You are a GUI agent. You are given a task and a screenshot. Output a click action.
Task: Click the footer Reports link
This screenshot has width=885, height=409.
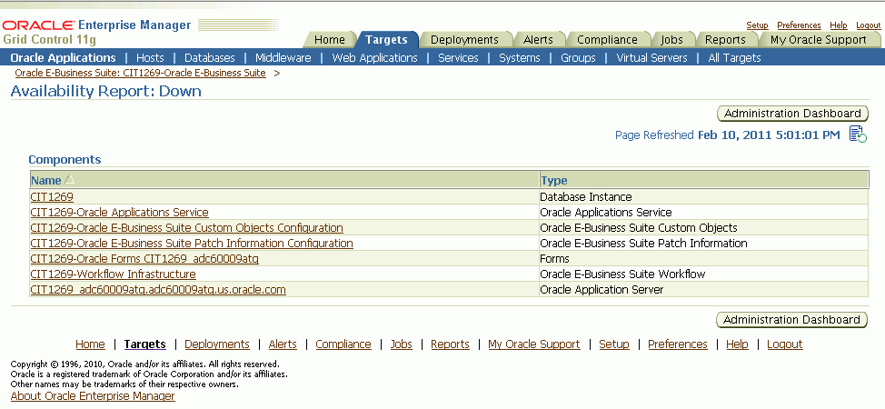click(451, 344)
